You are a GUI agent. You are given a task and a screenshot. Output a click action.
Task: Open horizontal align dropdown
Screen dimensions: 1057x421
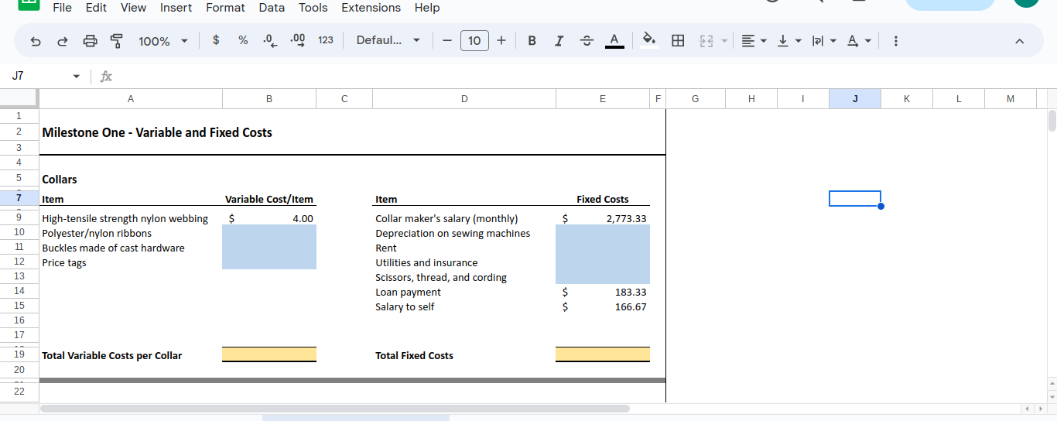point(754,40)
